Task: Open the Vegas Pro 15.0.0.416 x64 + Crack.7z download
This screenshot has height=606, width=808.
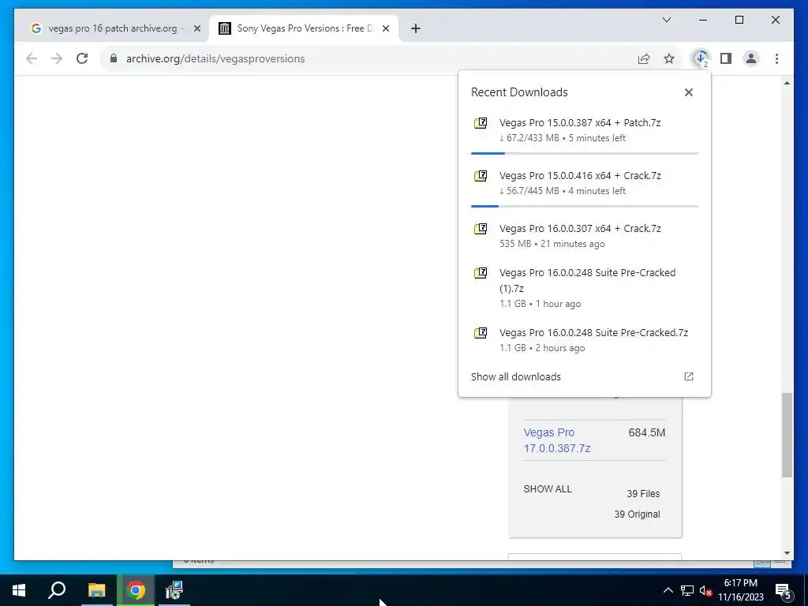Action: (585, 183)
